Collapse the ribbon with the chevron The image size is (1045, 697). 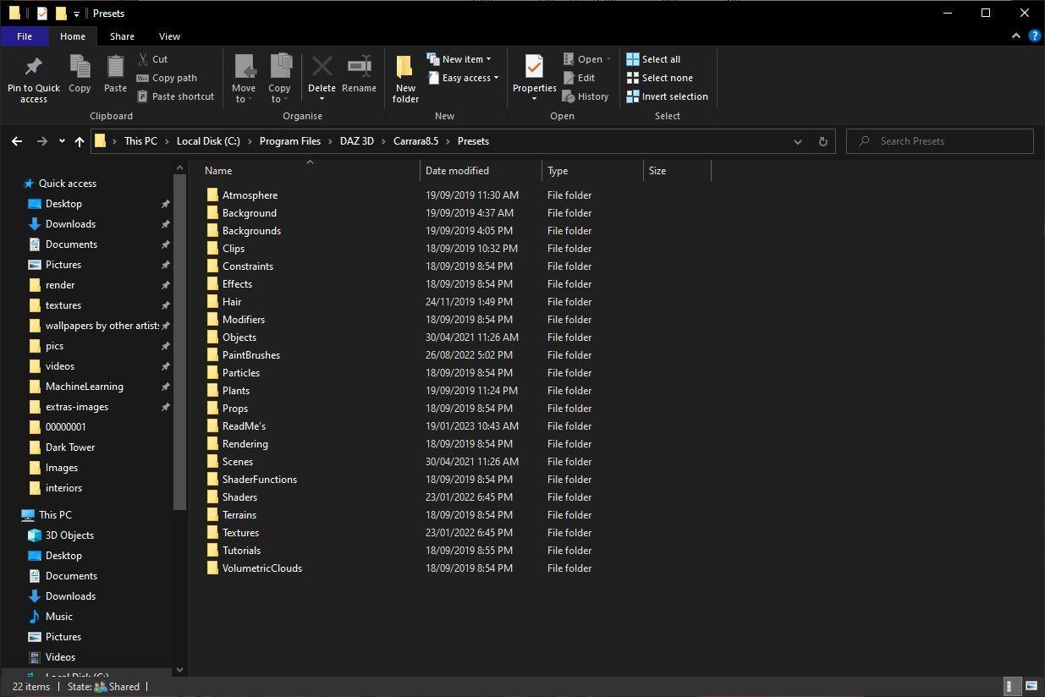(x=1016, y=36)
